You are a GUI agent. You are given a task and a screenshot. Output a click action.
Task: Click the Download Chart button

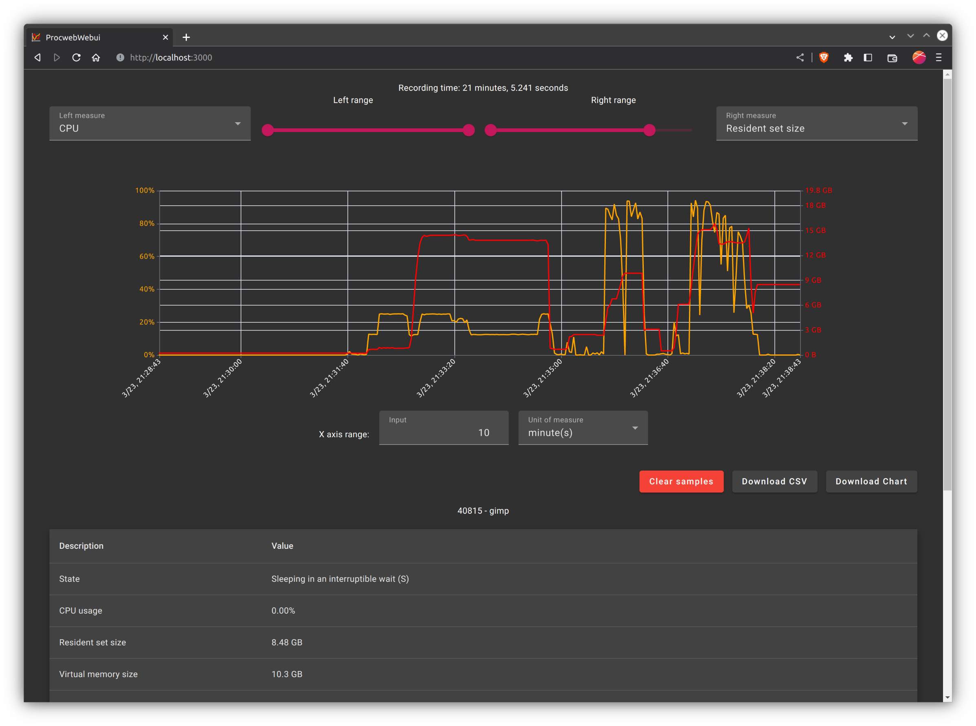[x=871, y=482]
